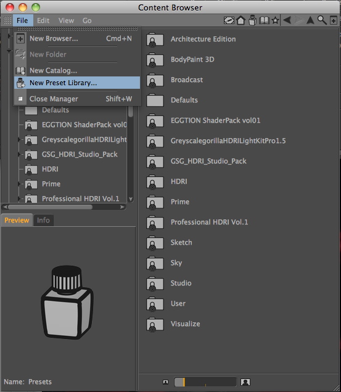This screenshot has width=341, height=392.
Task: Open the File menu
Action: pyautogui.click(x=23, y=20)
